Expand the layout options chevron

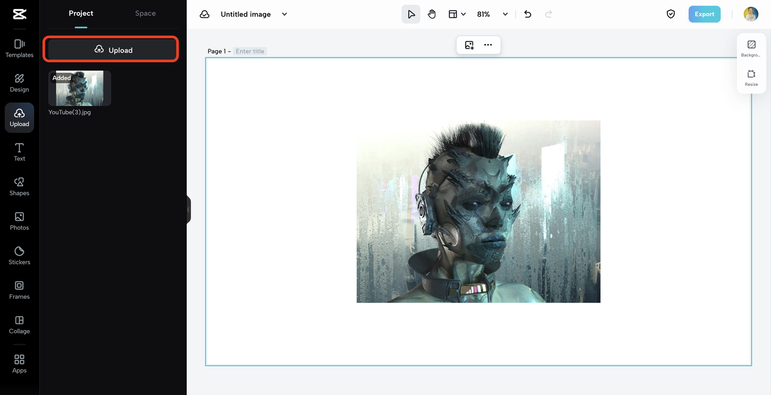463,14
